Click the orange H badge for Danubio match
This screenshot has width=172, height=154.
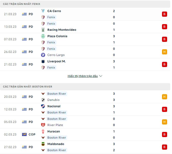point(164,97)
